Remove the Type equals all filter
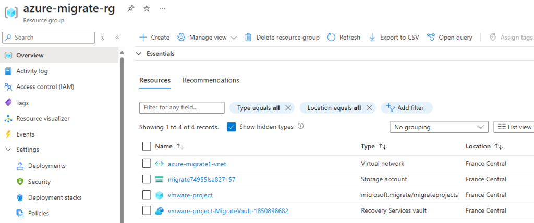This screenshot has width=534, height=223. [288, 108]
